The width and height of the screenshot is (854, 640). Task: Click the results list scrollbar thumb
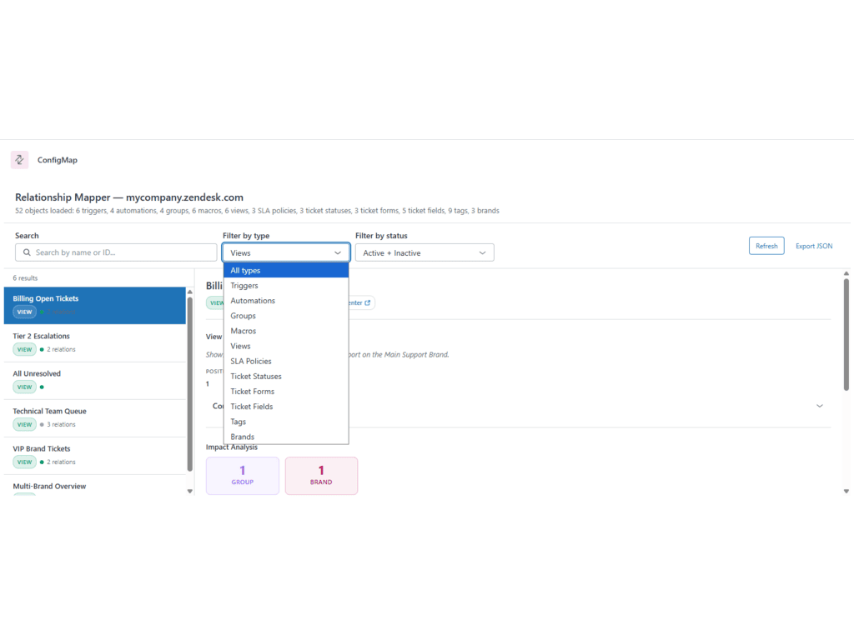point(190,383)
